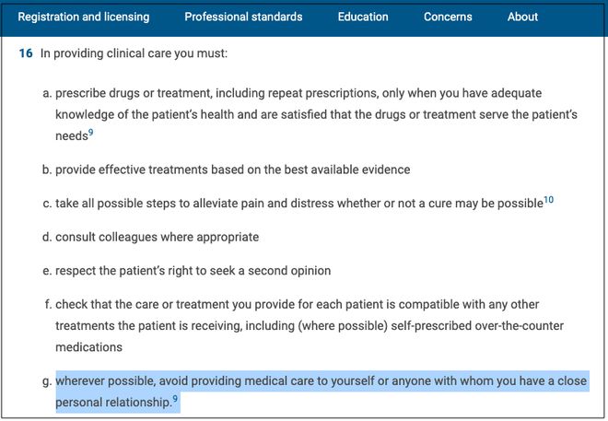This screenshot has height=421, width=608.
Task: Open Registration and licensing menu
Action: (x=83, y=17)
